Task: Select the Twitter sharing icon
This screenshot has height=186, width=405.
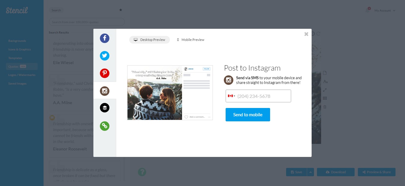Action: point(104,56)
